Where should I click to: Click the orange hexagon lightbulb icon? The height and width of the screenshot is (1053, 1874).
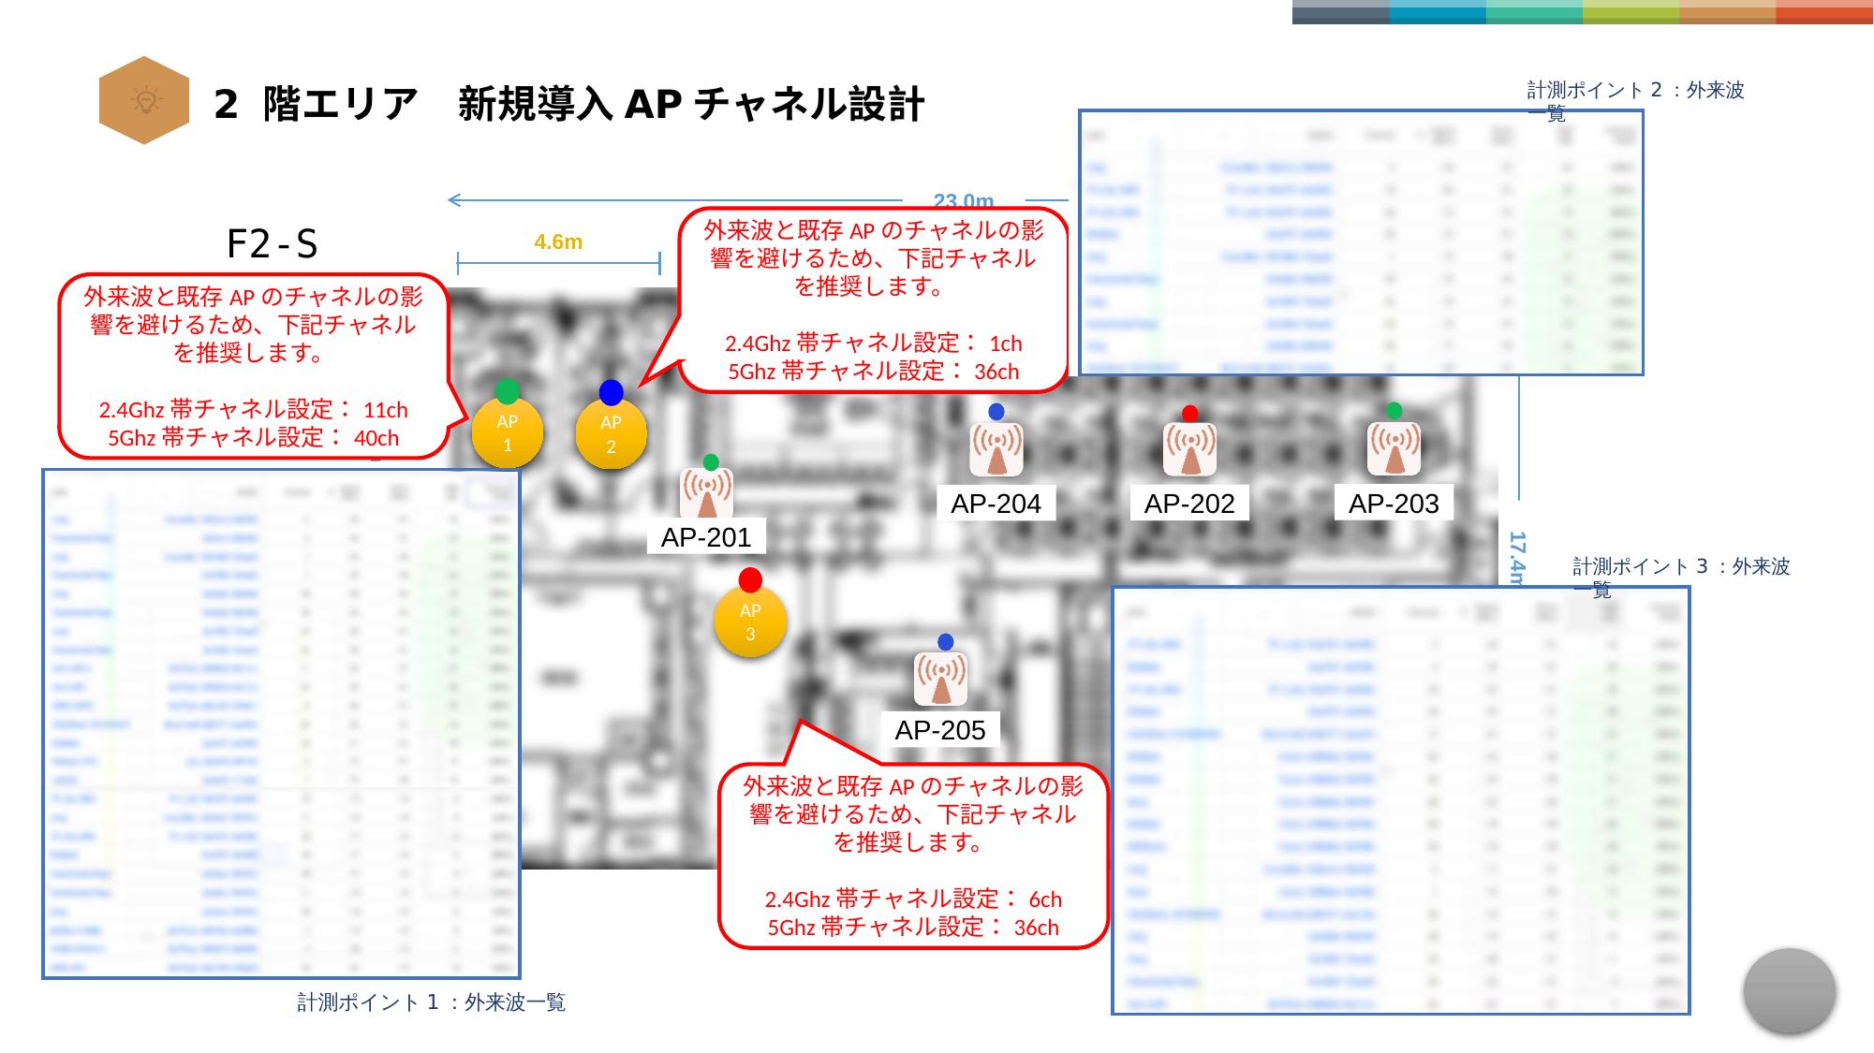pos(144,100)
